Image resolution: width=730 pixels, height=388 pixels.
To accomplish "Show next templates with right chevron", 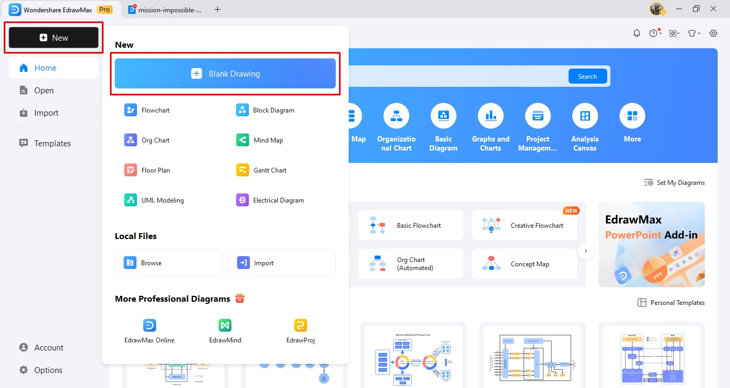I will pyautogui.click(x=586, y=251).
